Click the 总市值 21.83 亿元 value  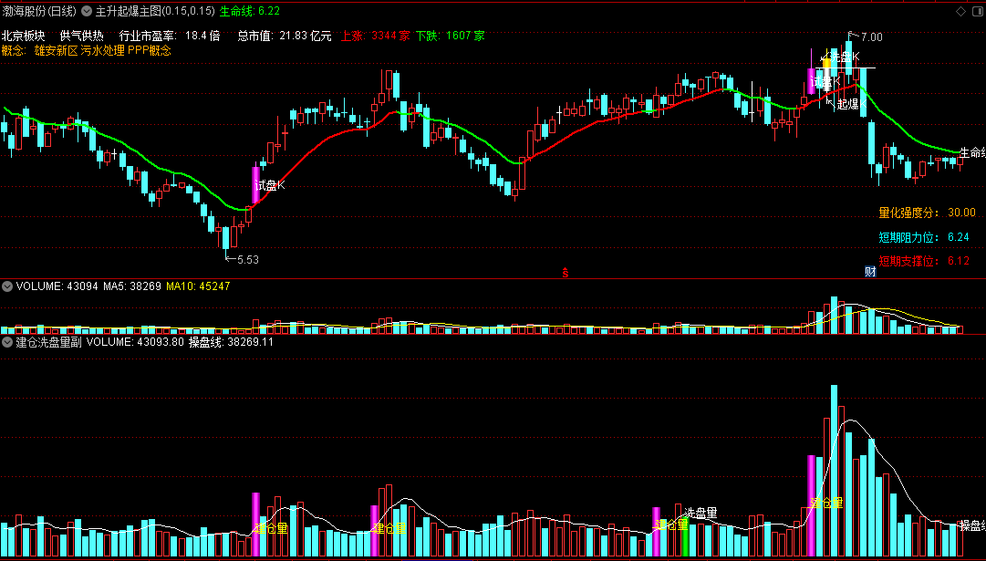285,36
